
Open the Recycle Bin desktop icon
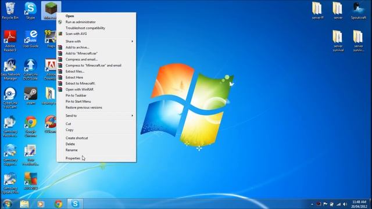click(x=10, y=10)
